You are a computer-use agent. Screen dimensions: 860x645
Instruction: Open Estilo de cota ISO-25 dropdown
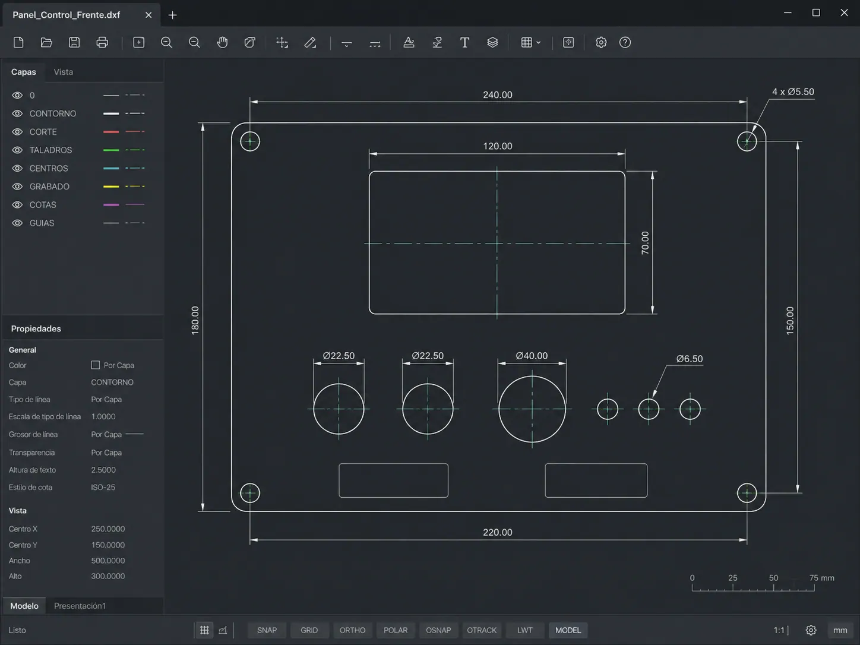[x=103, y=488]
